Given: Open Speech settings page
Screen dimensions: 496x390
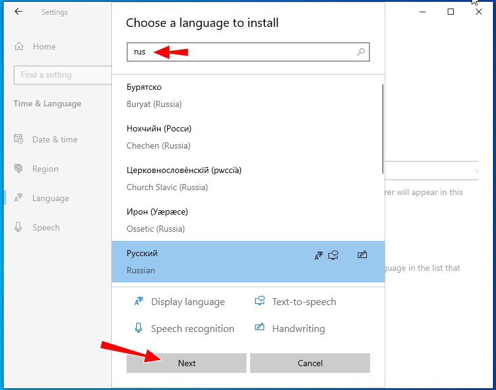Looking at the screenshot, I should point(46,227).
